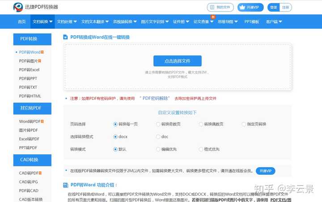Select the 转换每一页 radio option
Screen dimensions: 322x202
click(115, 124)
